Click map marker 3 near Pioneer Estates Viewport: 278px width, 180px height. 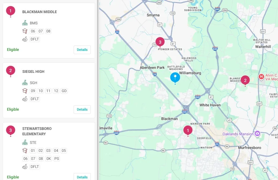tap(160, 42)
